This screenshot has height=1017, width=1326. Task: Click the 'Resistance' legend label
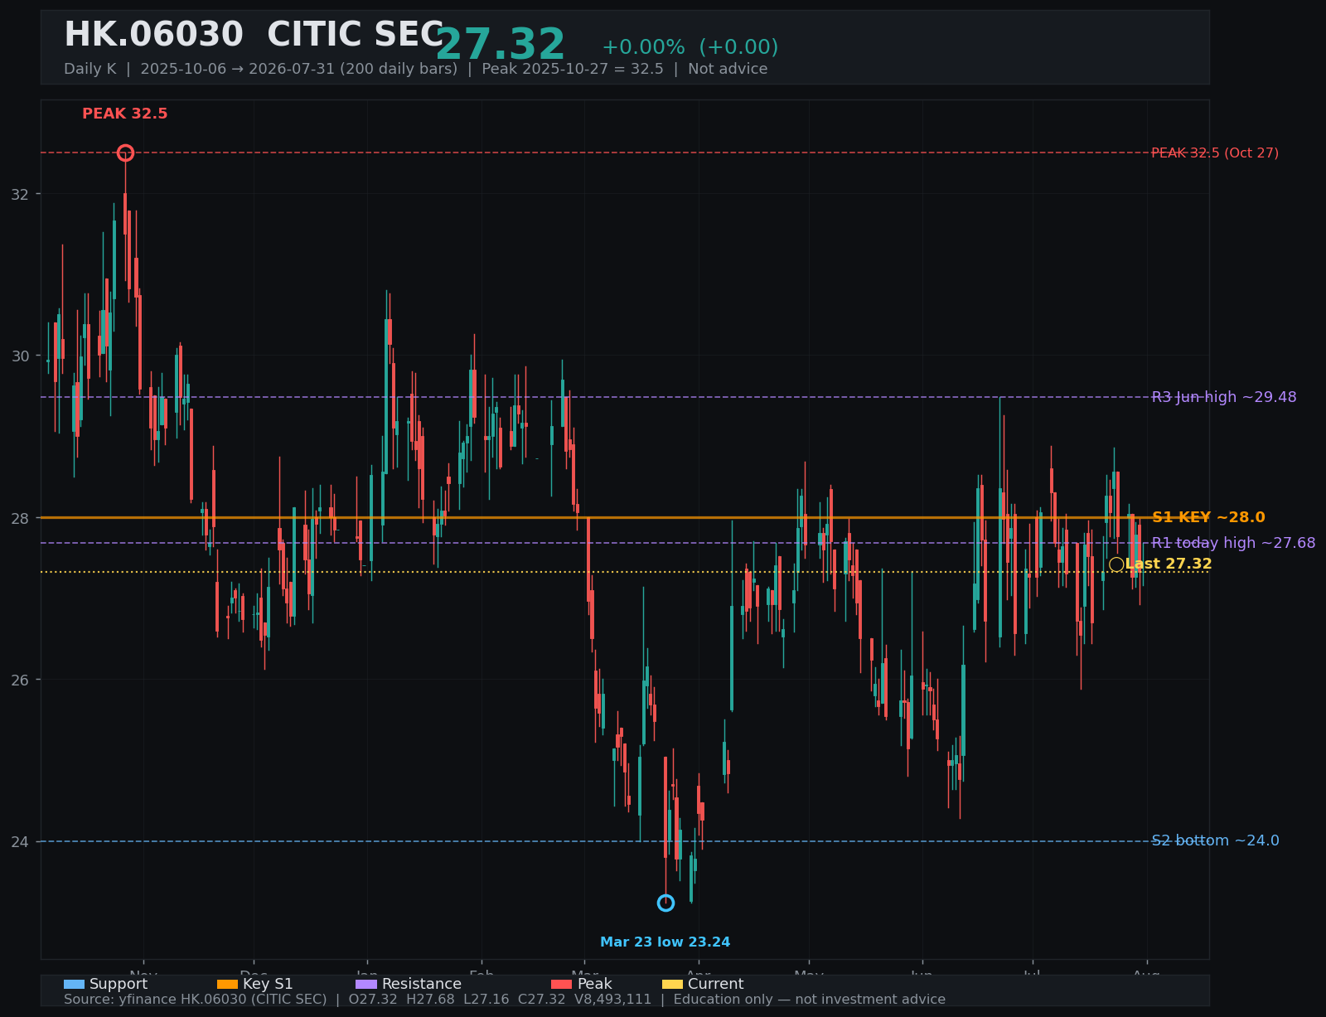tap(422, 984)
